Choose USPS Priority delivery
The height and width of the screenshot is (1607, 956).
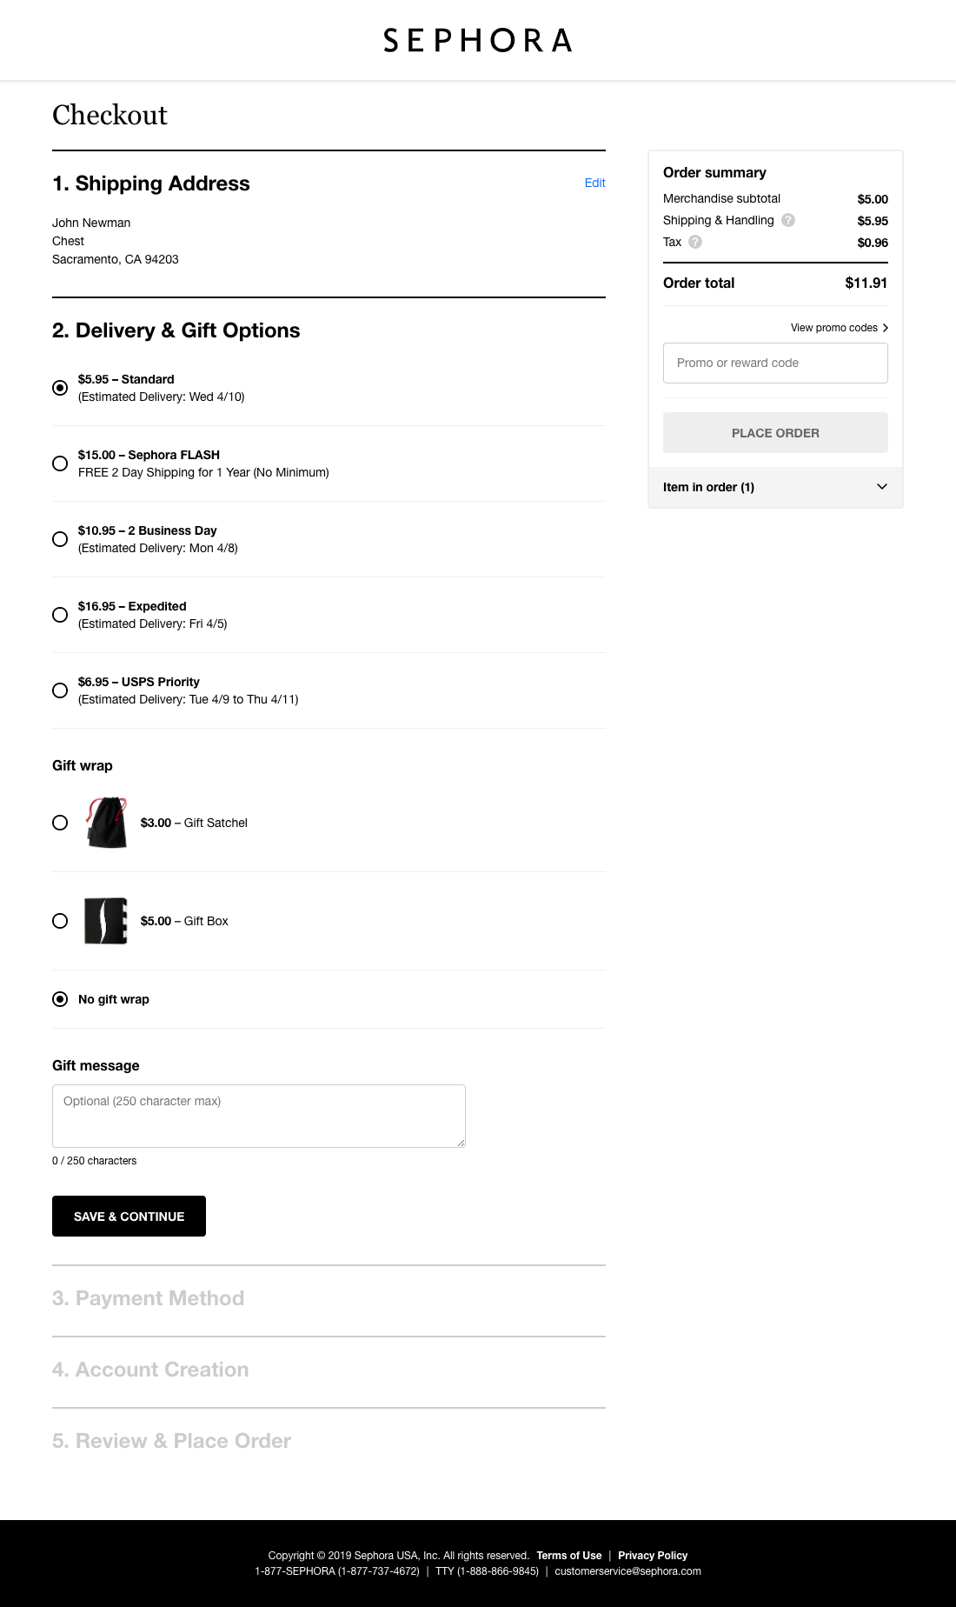[60, 690]
